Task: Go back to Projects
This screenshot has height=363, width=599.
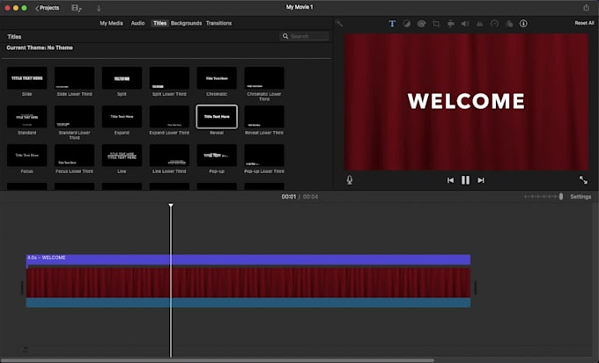Action: pos(48,8)
